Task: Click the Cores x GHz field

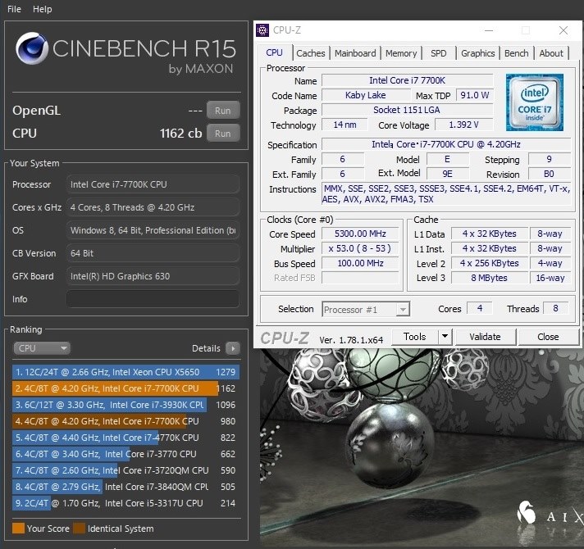Action: click(153, 207)
